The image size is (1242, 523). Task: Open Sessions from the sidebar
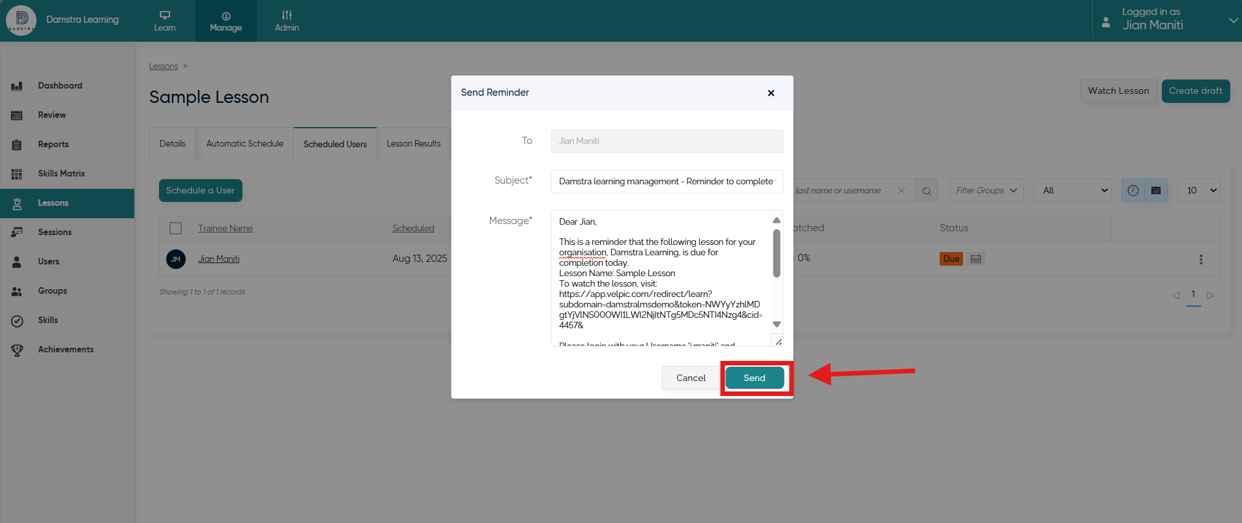[x=67, y=233]
